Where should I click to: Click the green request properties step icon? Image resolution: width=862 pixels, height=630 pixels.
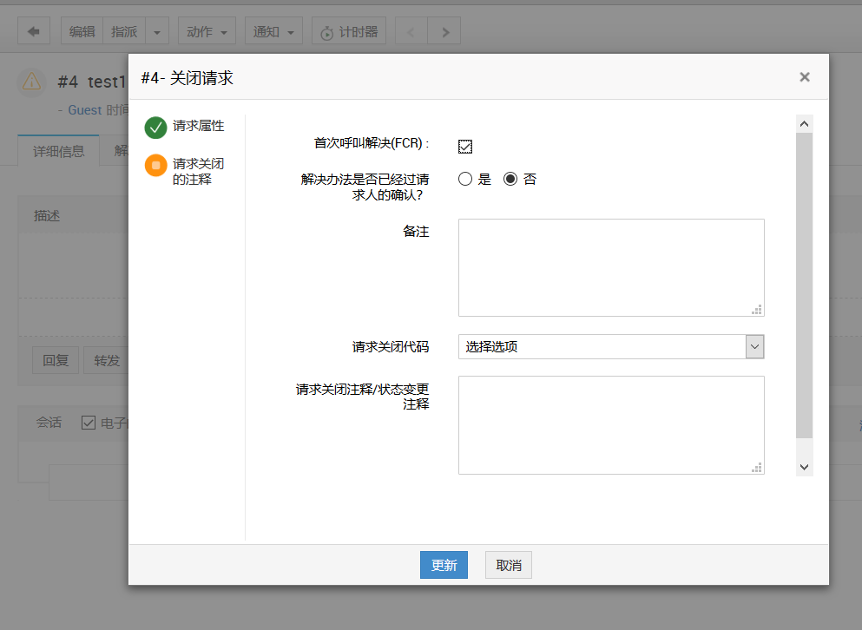coord(156,128)
